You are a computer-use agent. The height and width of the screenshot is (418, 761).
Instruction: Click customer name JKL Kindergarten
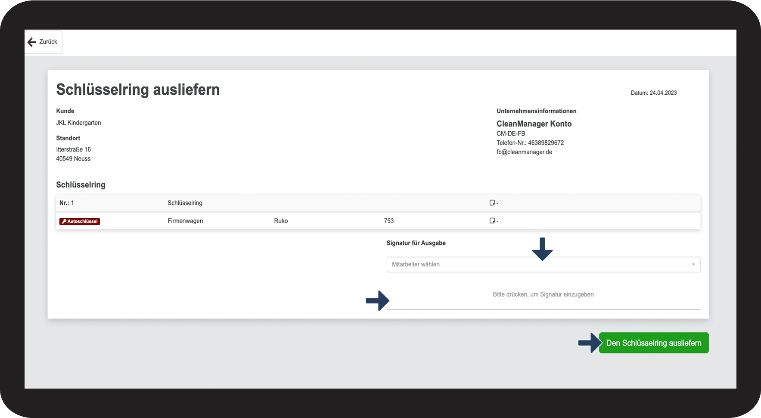click(78, 123)
